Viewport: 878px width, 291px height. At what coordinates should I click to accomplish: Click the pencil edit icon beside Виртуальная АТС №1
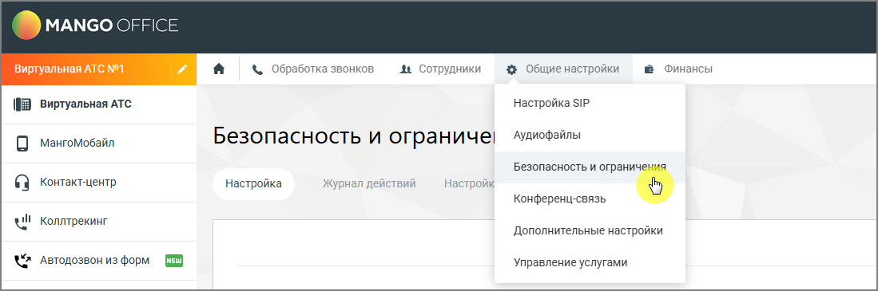point(182,69)
